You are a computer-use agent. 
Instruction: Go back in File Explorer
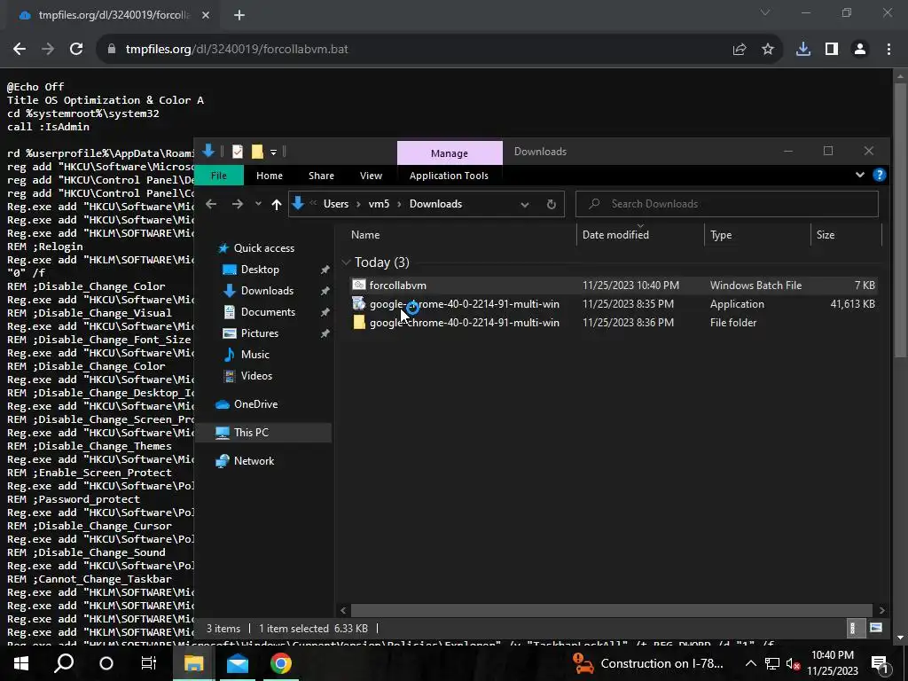211,204
